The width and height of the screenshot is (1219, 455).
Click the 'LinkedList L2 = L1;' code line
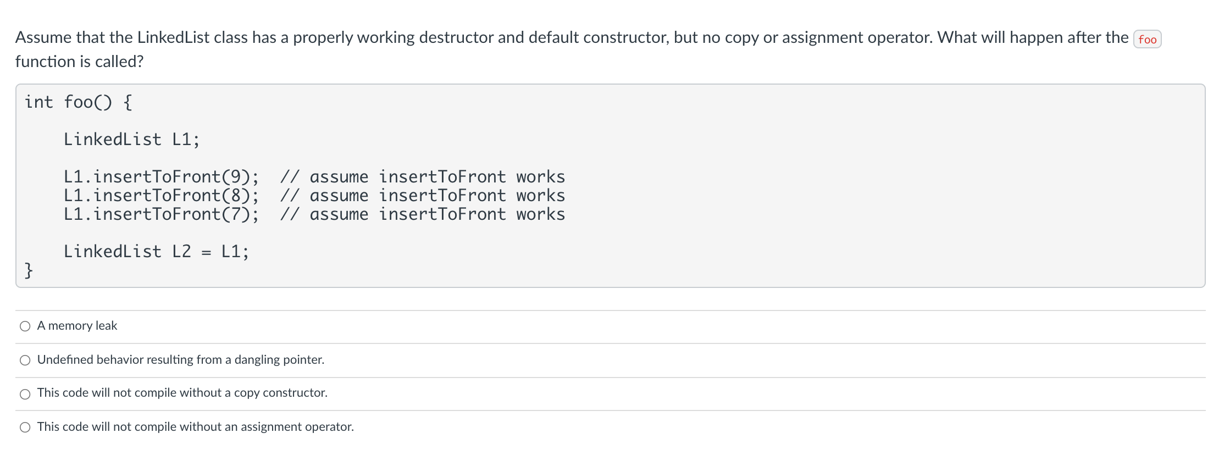(156, 252)
